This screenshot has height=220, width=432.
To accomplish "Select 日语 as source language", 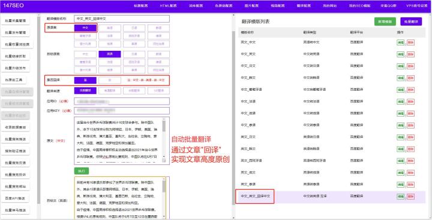I will 134,27.
